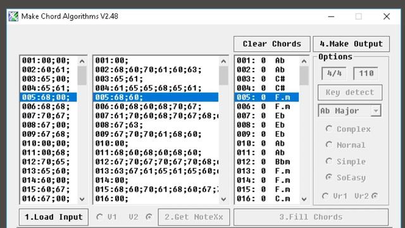The image size is (405, 228).
Task: Select row 006:60;68;60;68;70;67; in middle list
Action: tap(156, 106)
